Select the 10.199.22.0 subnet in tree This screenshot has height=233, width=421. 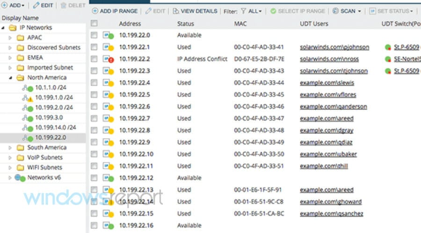[50, 137]
